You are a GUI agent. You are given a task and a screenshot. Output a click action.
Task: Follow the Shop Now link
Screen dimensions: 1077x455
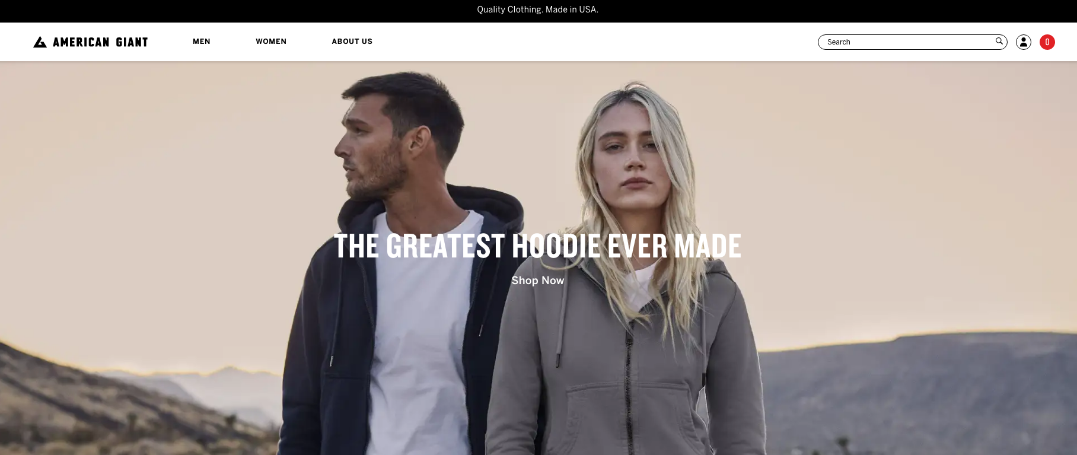coord(537,281)
